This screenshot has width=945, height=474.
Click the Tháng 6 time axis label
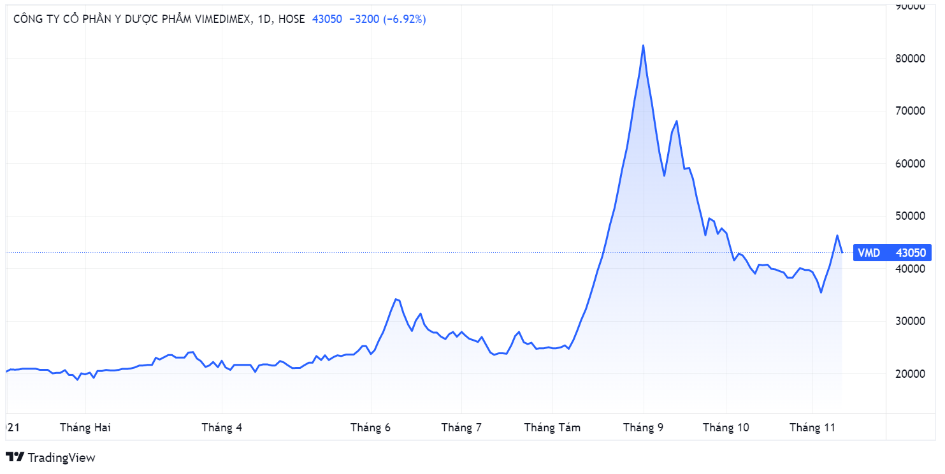click(x=370, y=427)
